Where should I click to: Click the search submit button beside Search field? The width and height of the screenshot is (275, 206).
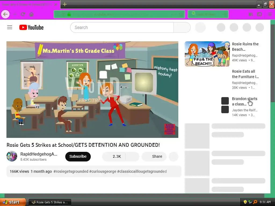pyautogui.click(x=182, y=27)
